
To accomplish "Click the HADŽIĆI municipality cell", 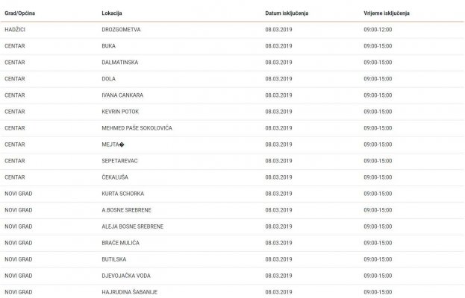I will point(16,30).
